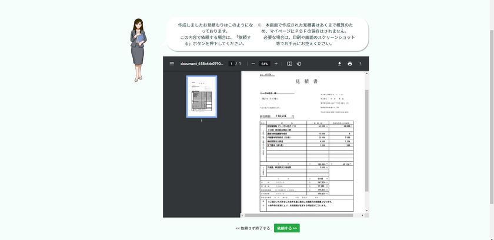Image resolution: width=494 pixels, height=240 pixels.
Task: Click the document filename in PDF toolbar
Action: [x=202, y=64]
